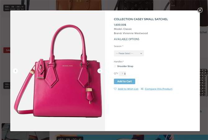Tick the Shoulder Strap checkbox
This screenshot has height=140, width=208.
pyautogui.click(x=115, y=66)
